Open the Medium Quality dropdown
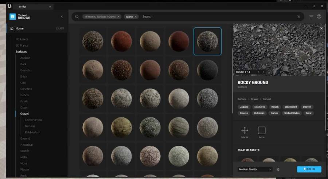This screenshot has height=179, width=328. click(255, 169)
